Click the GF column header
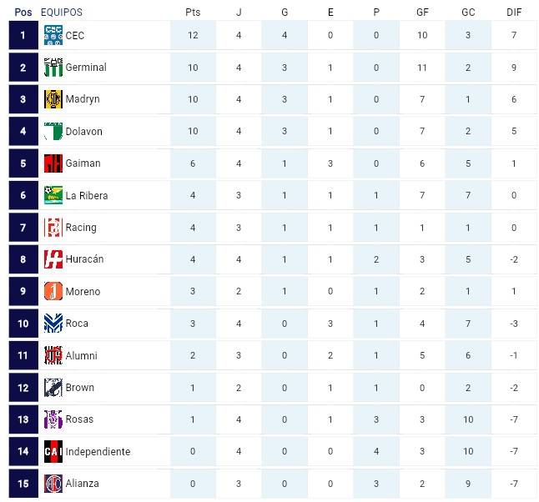This screenshot has height=502, width=539. (x=422, y=13)
